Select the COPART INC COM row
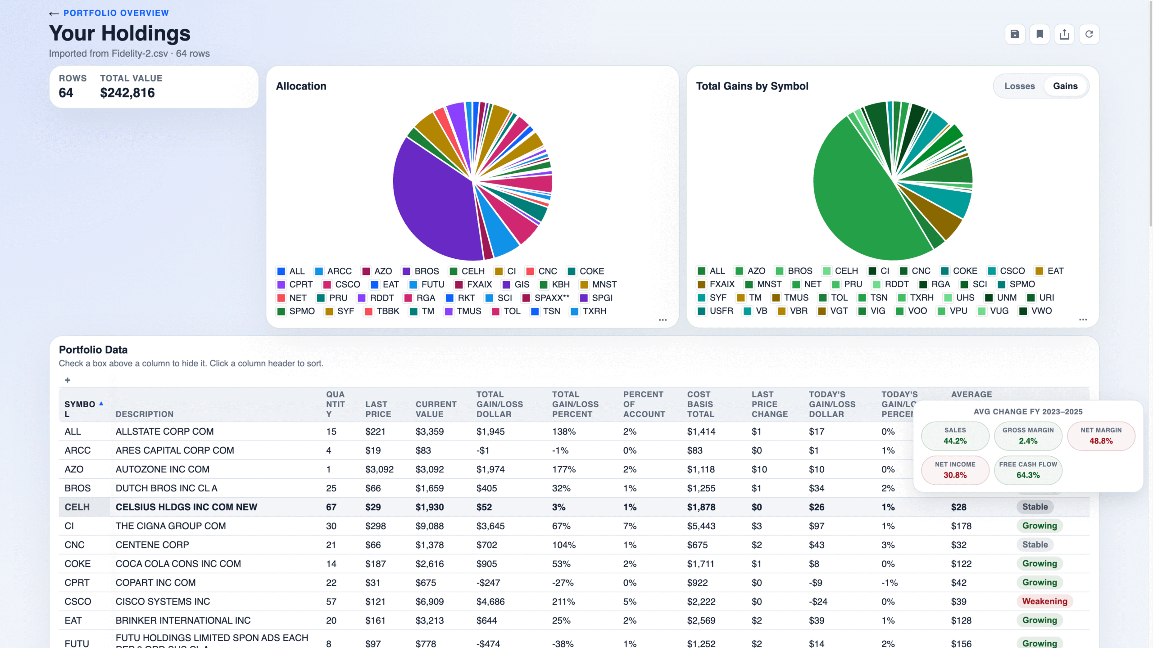Screen dimensions: 1153x648 coord(574,583)
